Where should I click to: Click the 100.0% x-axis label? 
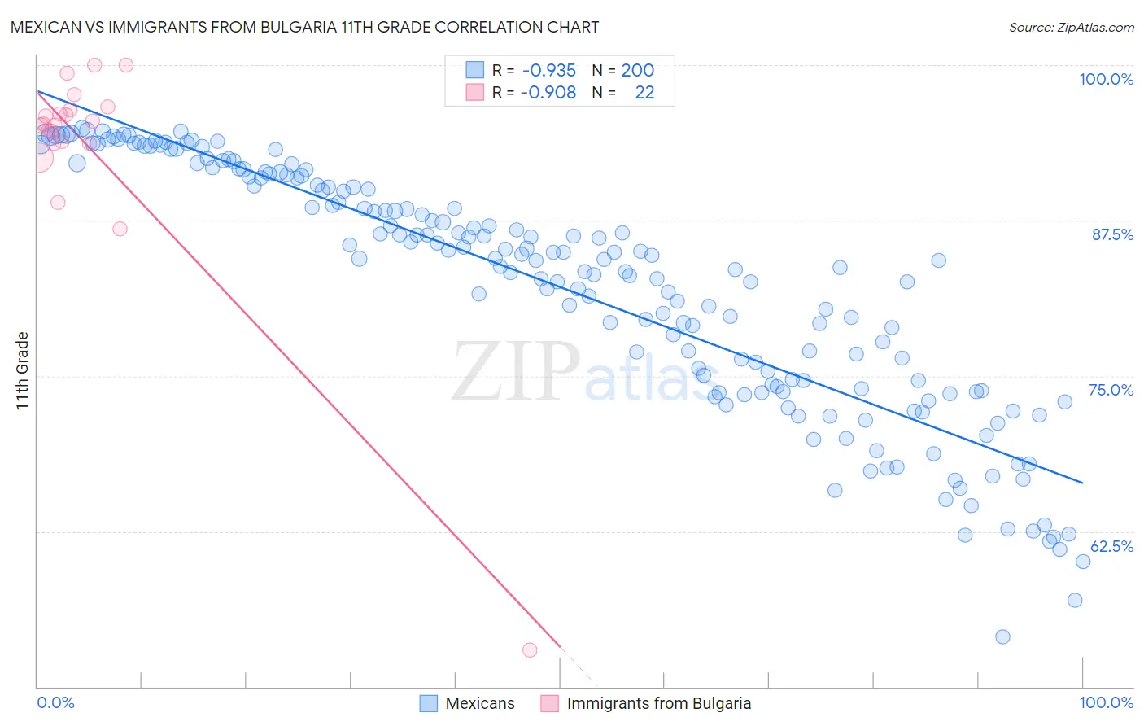pyautogui.click(x=1107, y=702)
